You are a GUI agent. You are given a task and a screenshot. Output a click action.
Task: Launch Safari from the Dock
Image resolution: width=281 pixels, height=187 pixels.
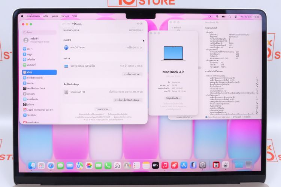pos(51,166)
